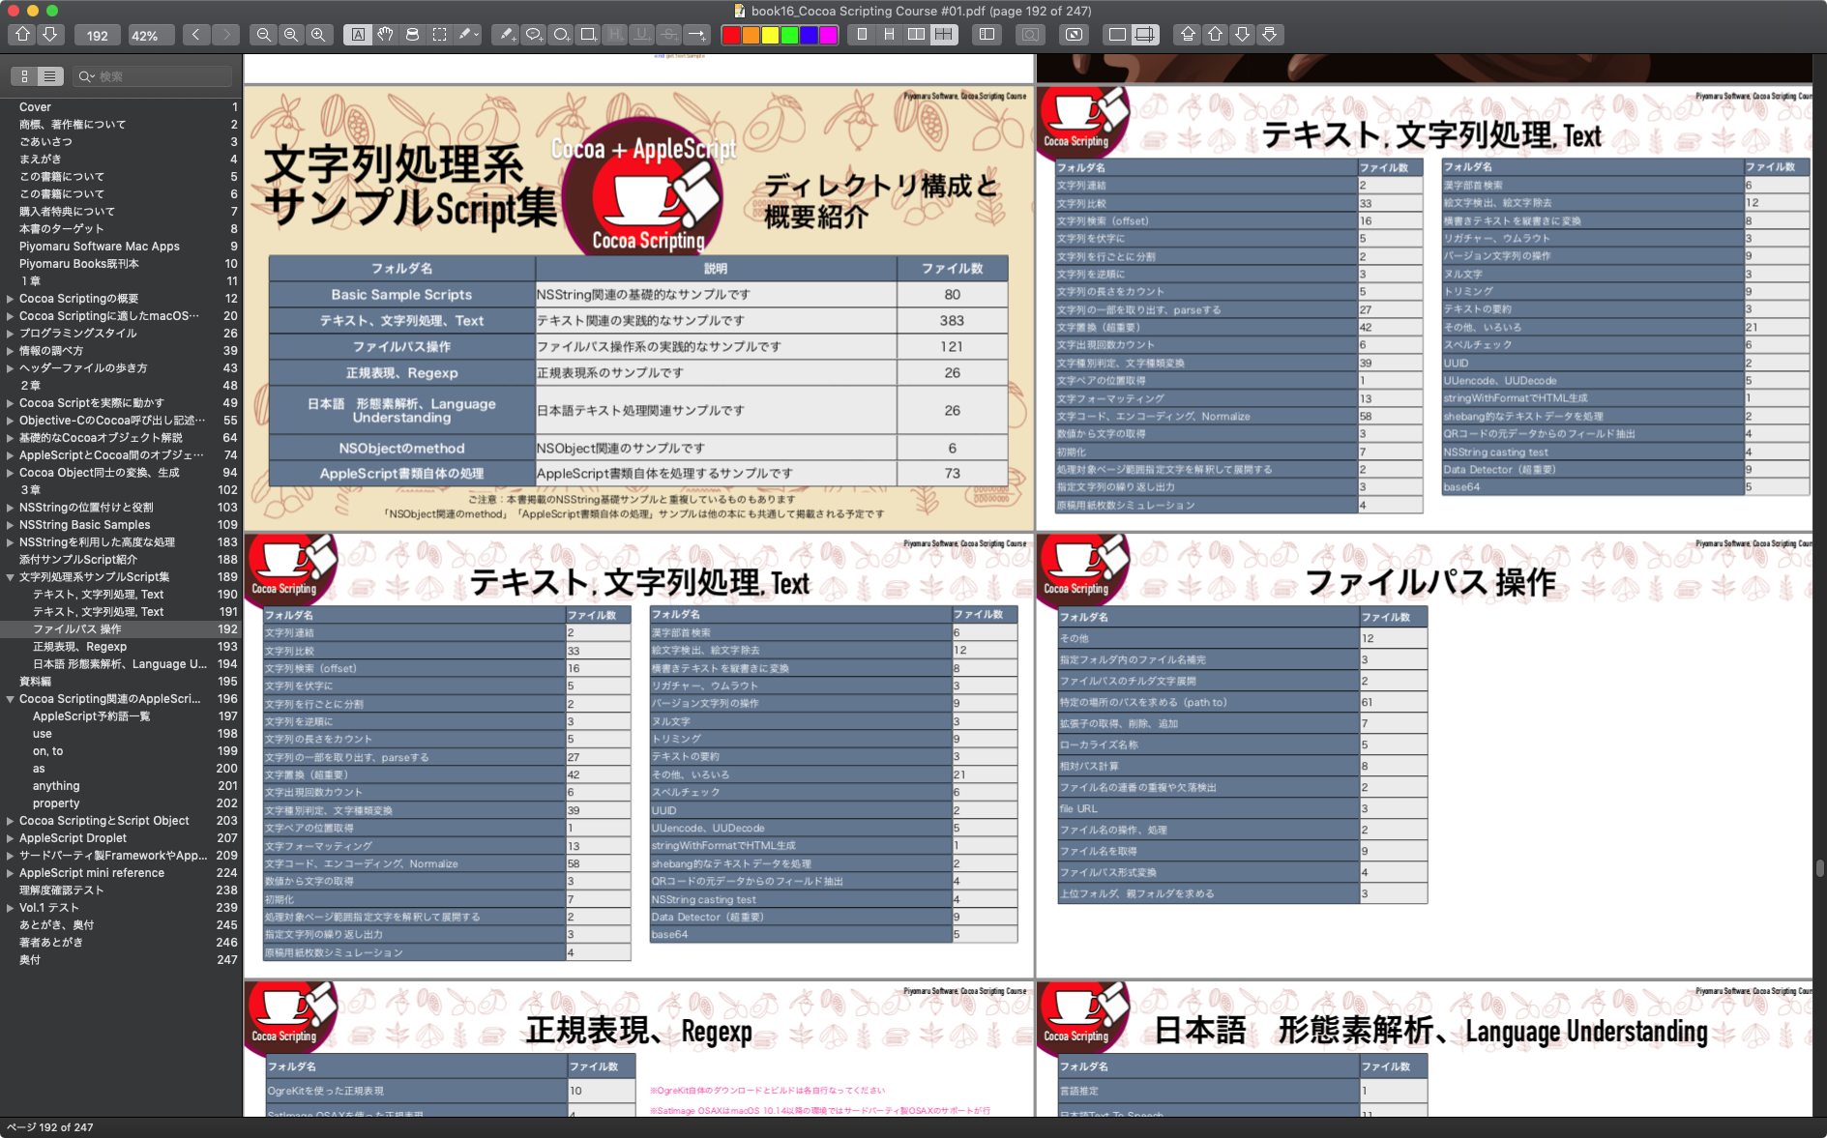
Task: Add a highlight note with the highlighter
Action: click(x=506, y=35)
